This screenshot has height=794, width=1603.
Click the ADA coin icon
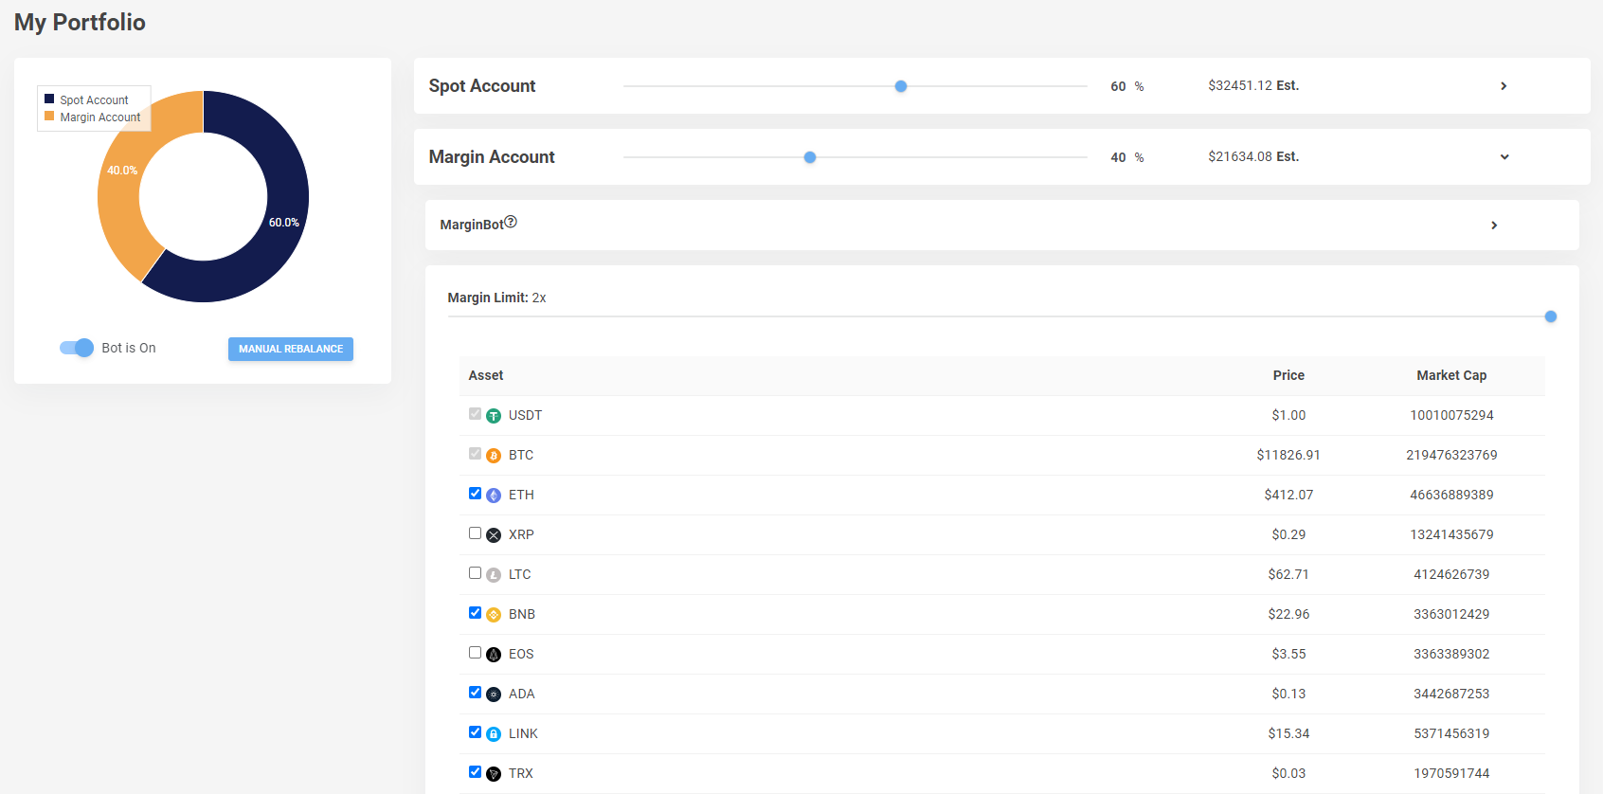pyautogui.click(x=494, y=695)
